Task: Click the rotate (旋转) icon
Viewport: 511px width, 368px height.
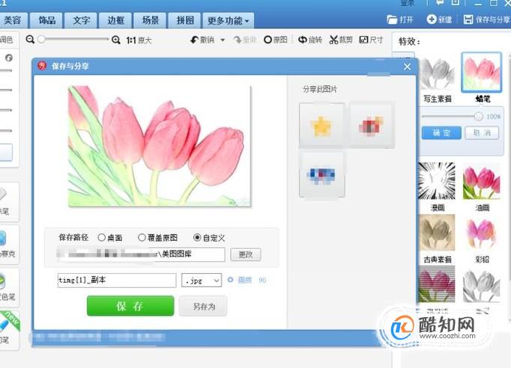Action: [x=303, y=40]
